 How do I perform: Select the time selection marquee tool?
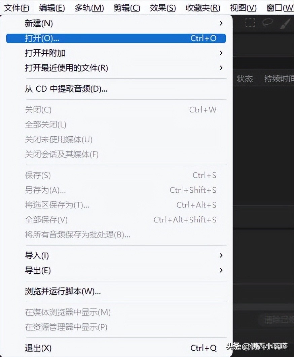(x=250, y=22)
